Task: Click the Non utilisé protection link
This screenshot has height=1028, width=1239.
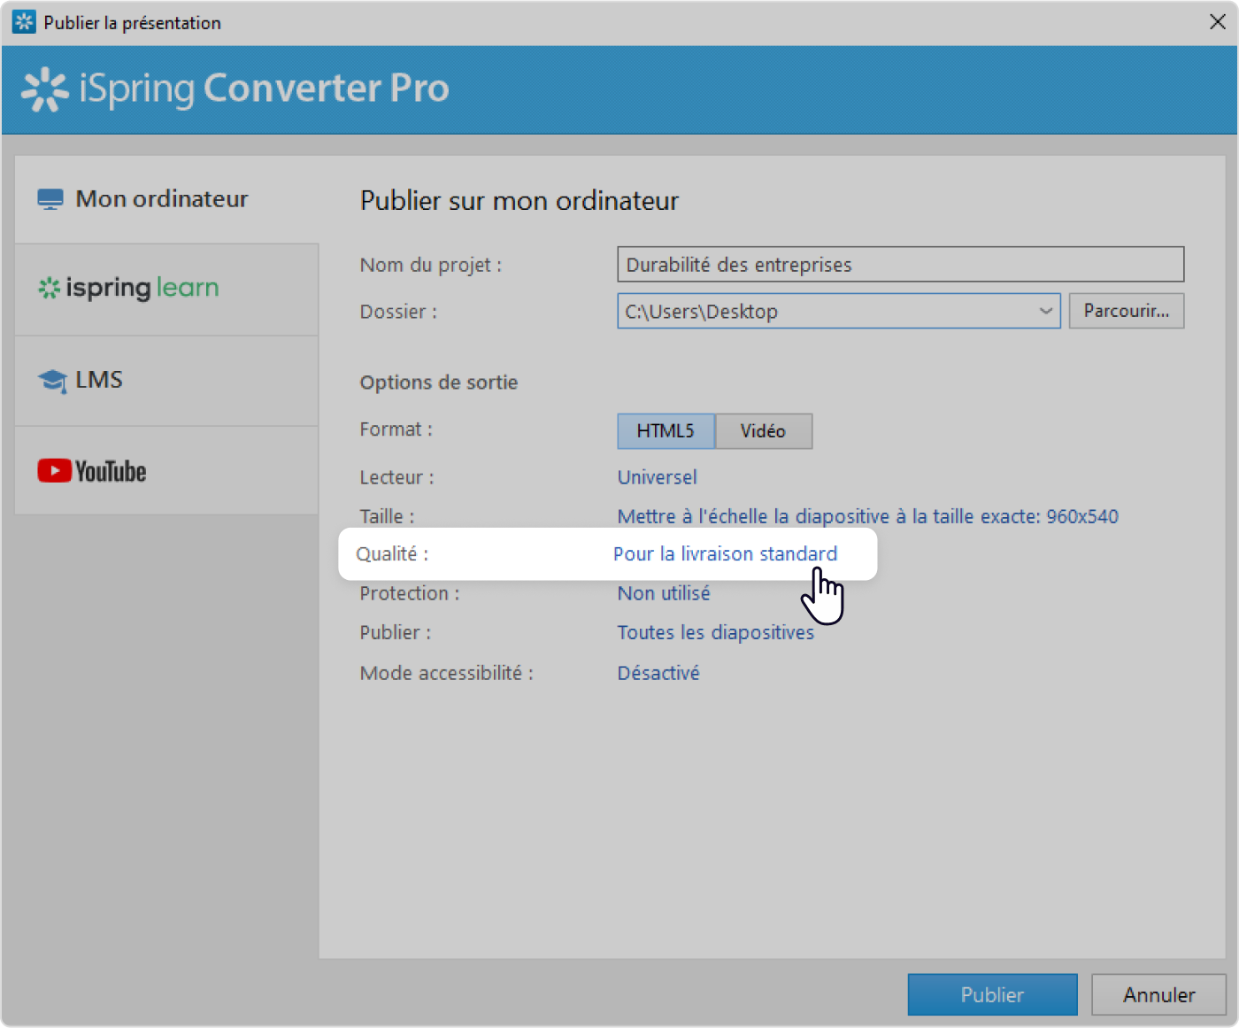Action: pyautogui.click(x=664, y=593)
